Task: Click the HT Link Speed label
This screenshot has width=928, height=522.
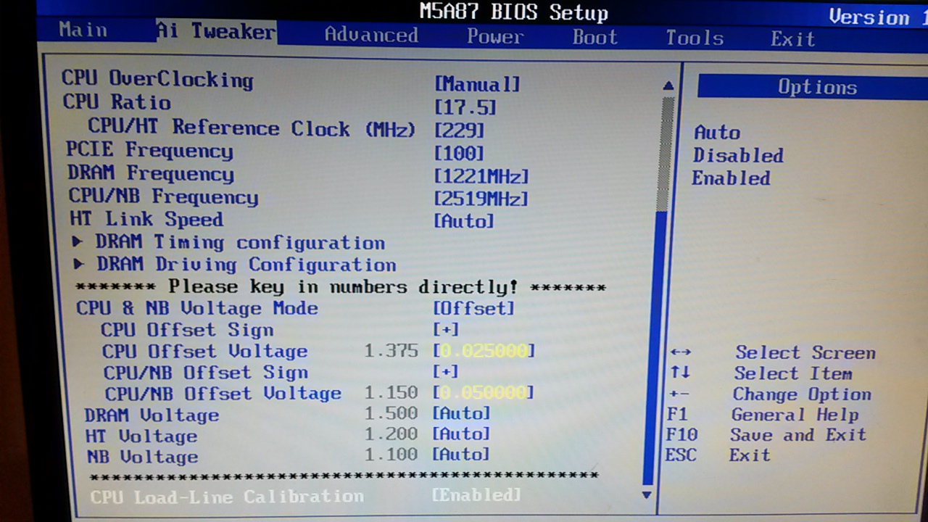Action: coord(146,219)
